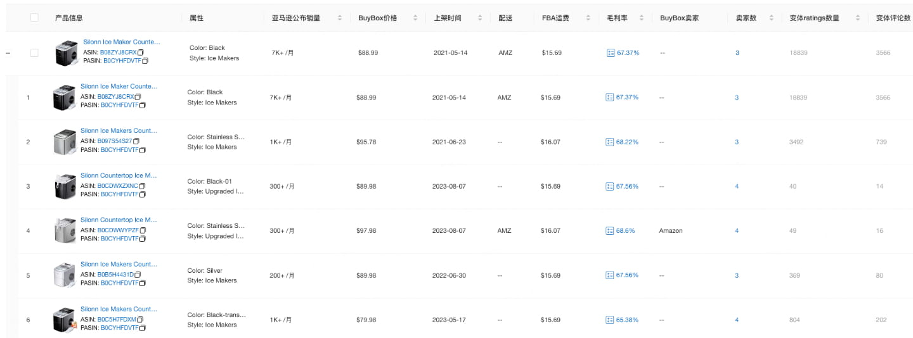
Task: Sort by 亚马逊公布销量 using its sort arrows
Action: 340,18
